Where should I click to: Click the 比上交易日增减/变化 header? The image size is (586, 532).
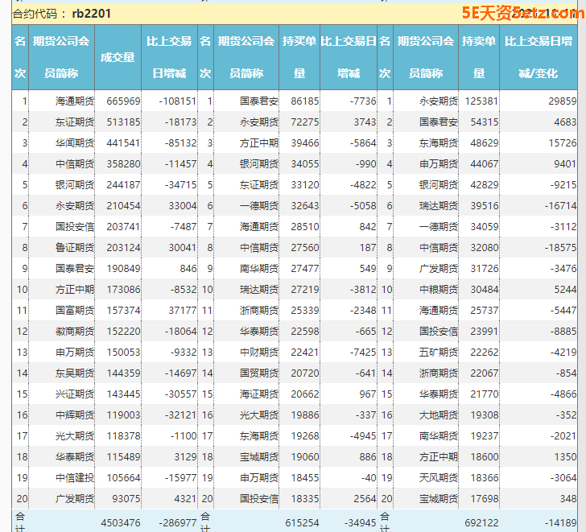coord(539,57)
